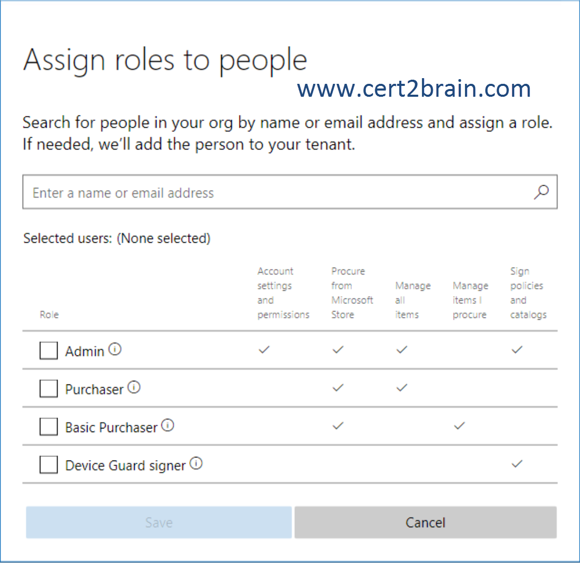
Task: Click the Save button
Action: (x=159, y=523)
